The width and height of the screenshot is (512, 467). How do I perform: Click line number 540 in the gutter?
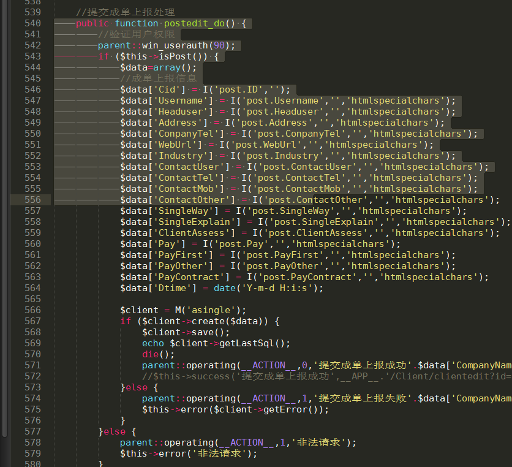(32, 23)
